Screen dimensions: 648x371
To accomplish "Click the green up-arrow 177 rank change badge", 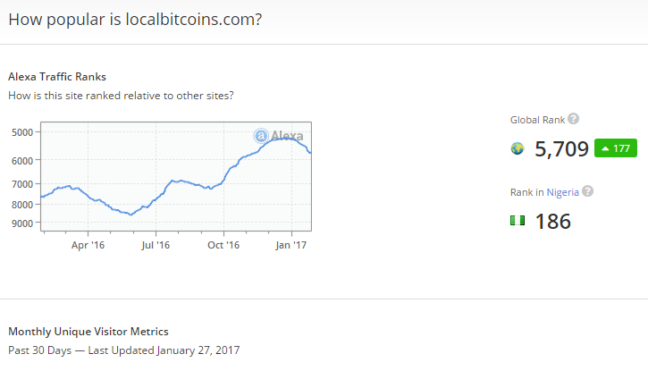I will click(x=616, y=148).
